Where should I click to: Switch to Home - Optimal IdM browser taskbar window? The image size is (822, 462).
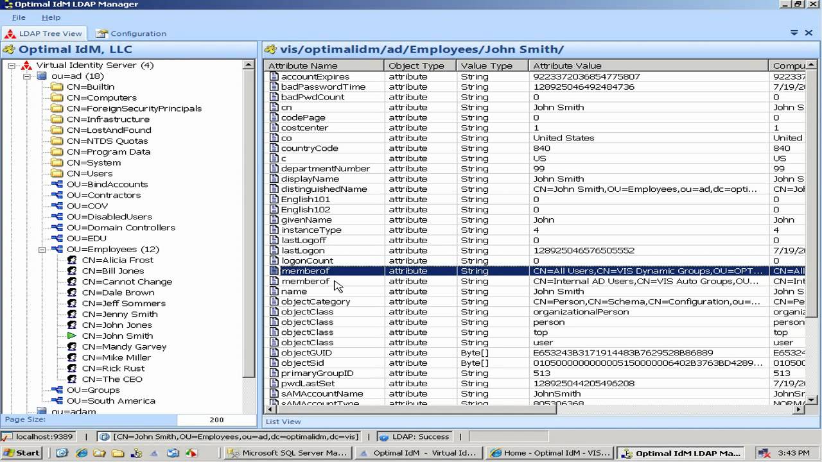point(550,453)
